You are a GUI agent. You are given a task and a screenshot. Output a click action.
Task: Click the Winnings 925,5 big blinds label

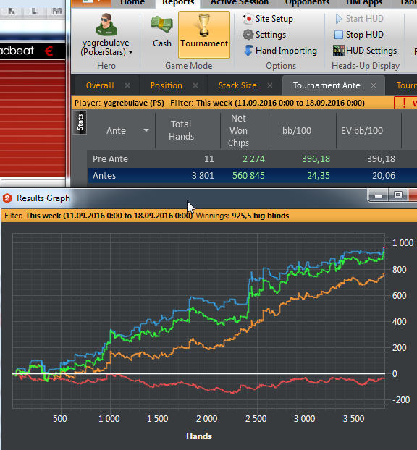[243, 216]
